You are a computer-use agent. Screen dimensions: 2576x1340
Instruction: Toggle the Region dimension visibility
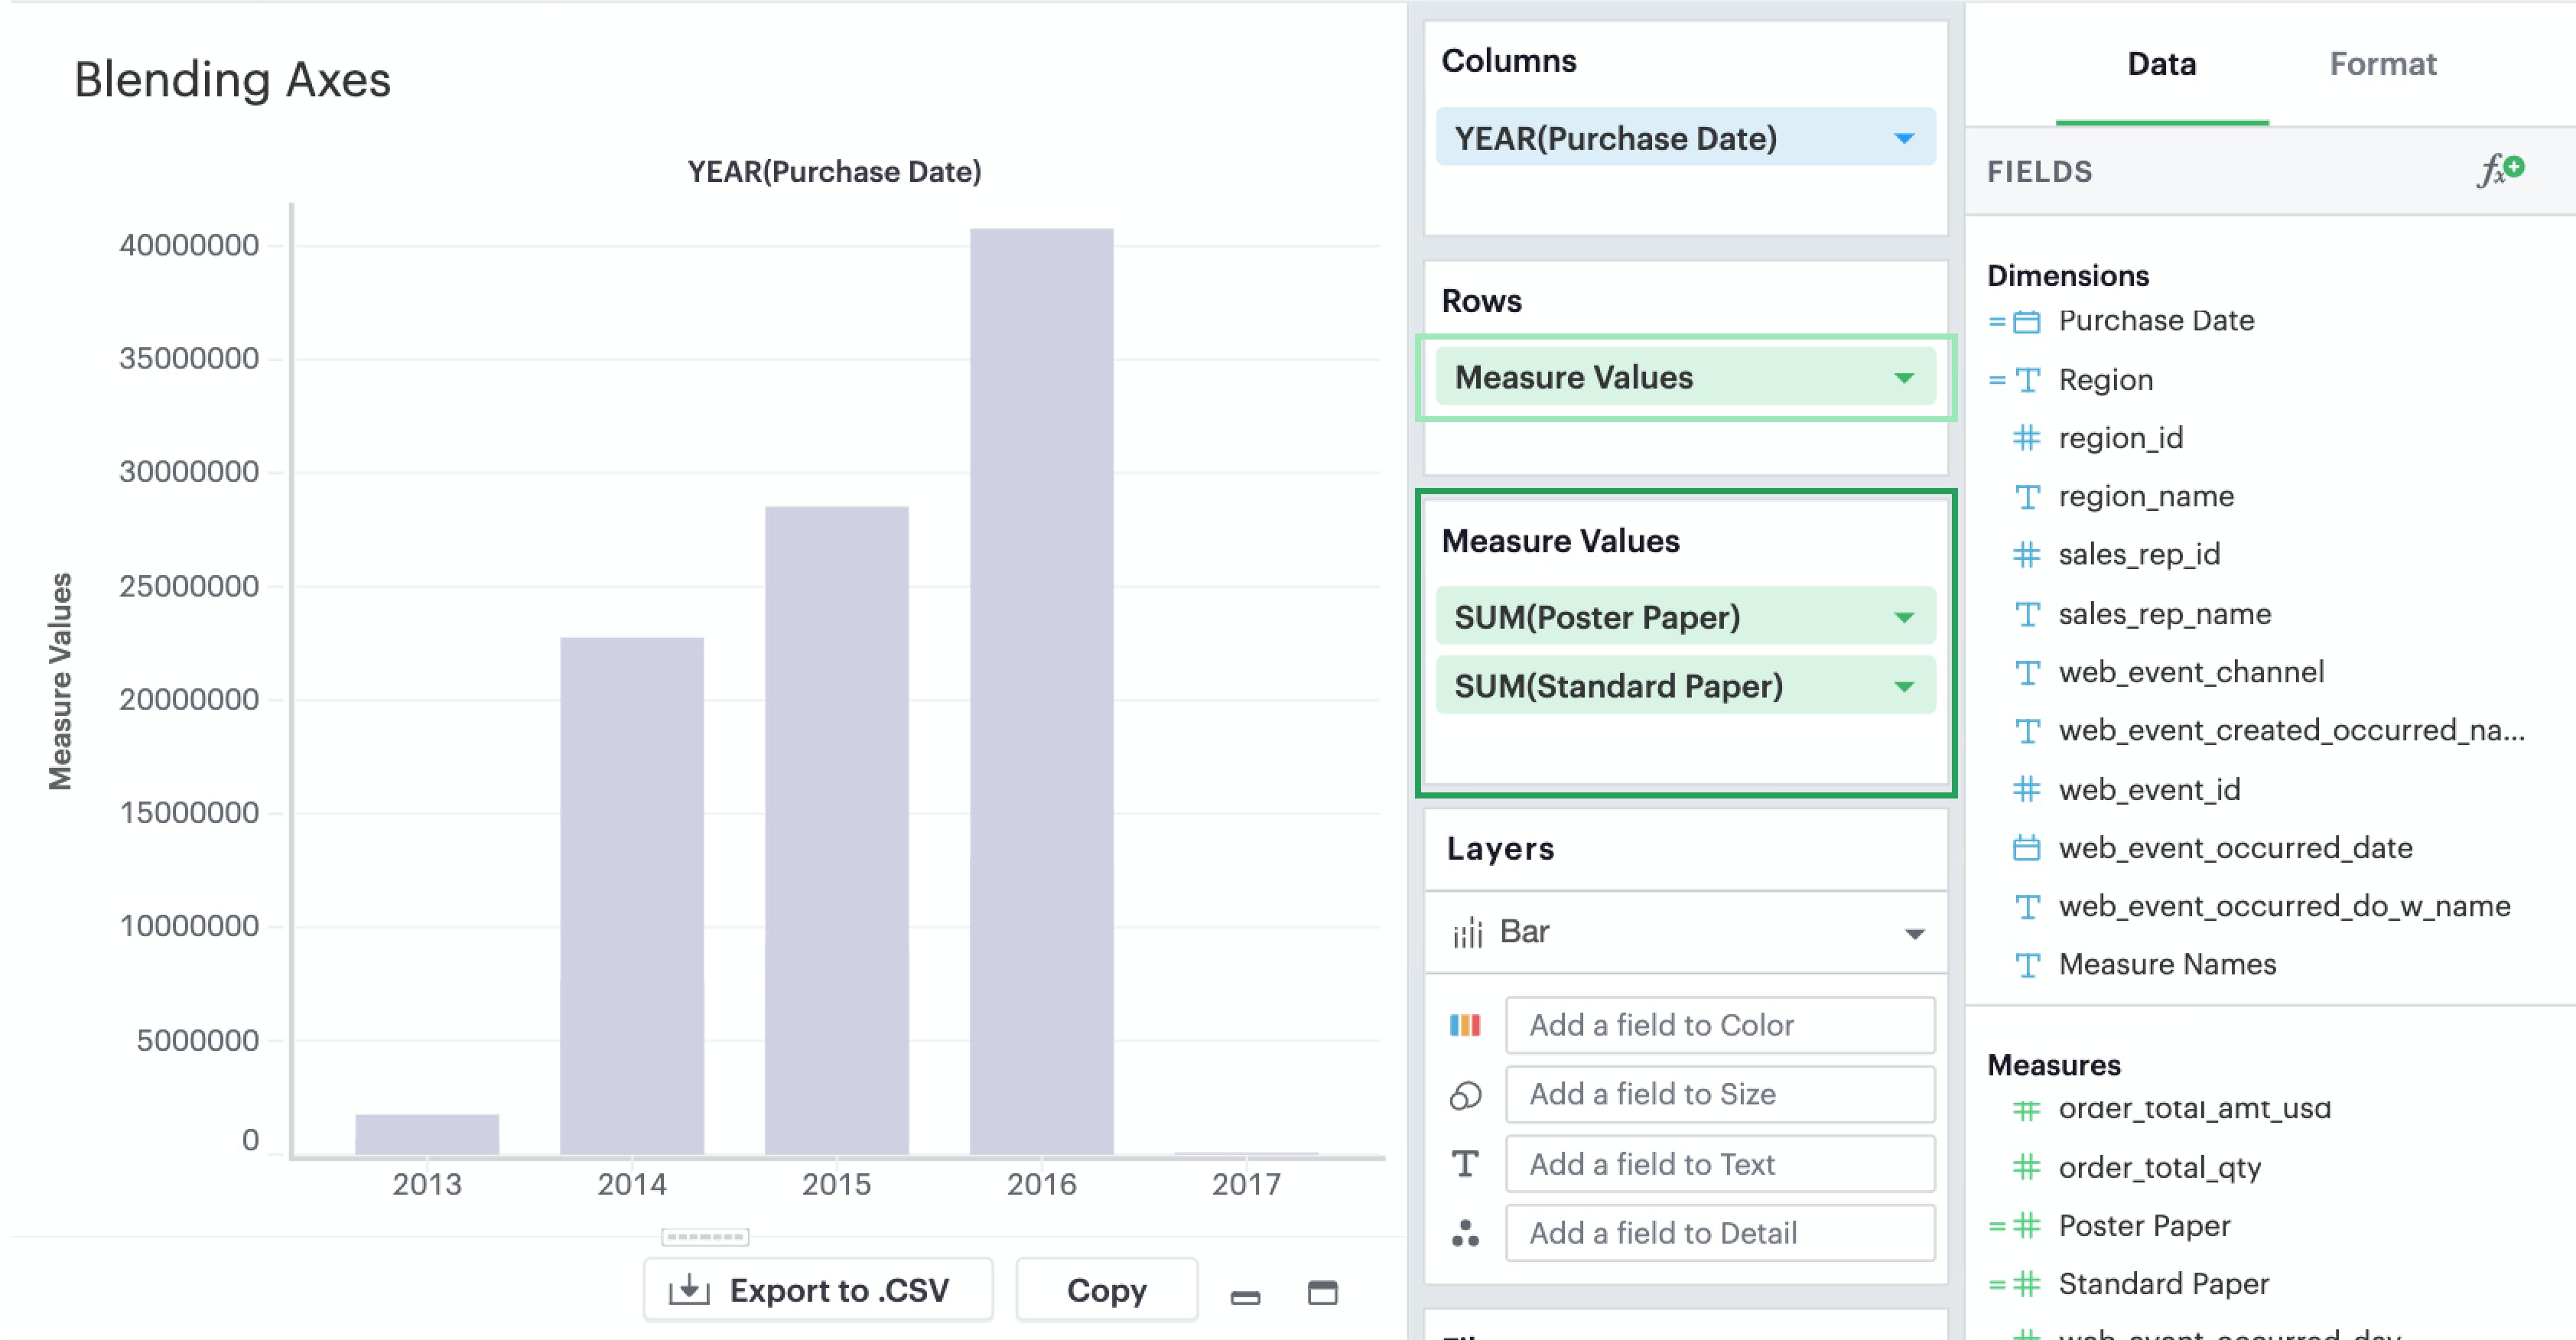coord(1993,378)
